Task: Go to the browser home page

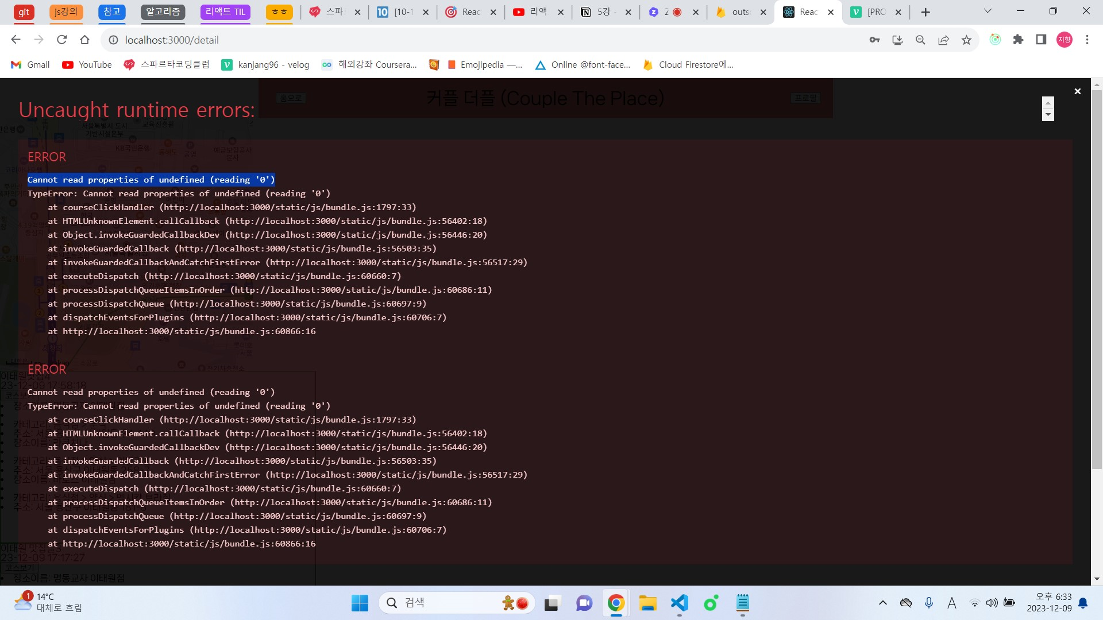Action: (85, 40)
